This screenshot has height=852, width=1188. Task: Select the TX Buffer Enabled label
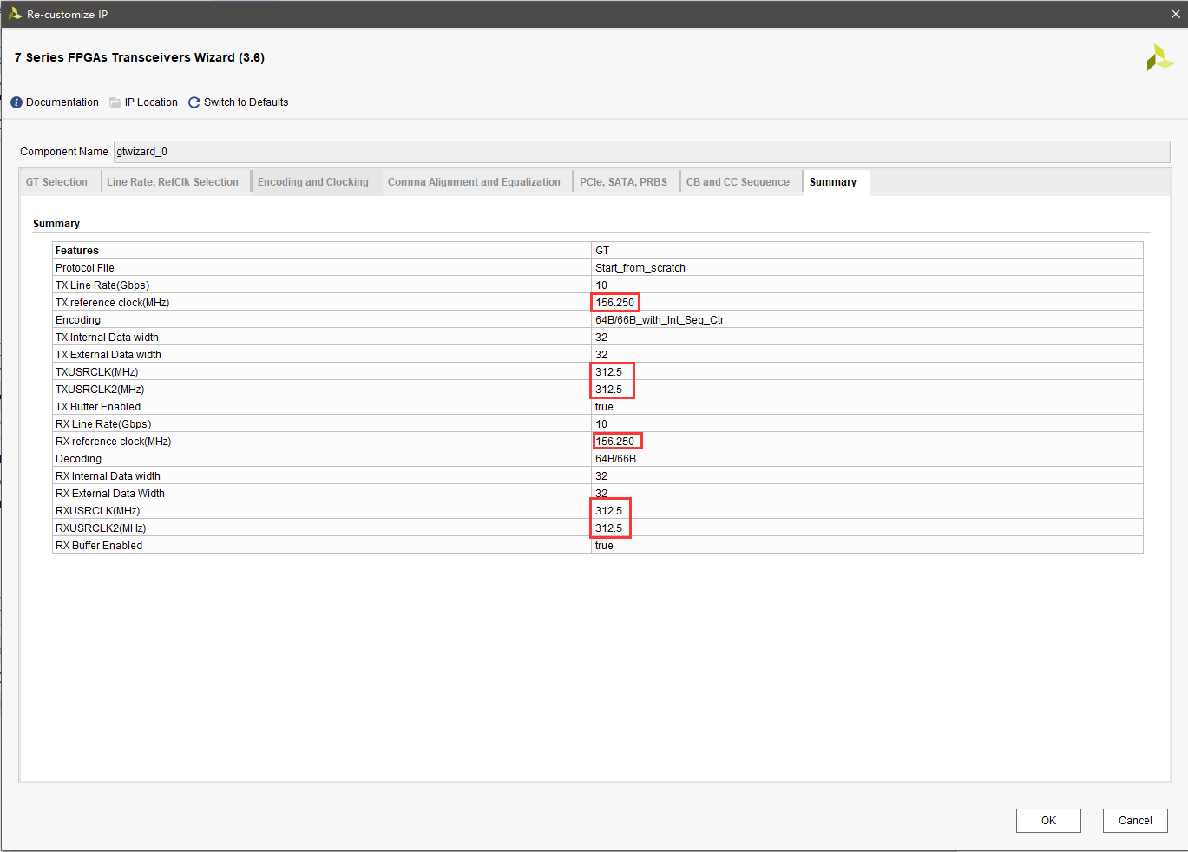click(98, 407)
